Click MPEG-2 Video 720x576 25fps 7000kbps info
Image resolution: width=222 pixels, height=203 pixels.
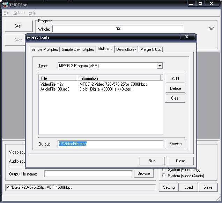[113, 84]
